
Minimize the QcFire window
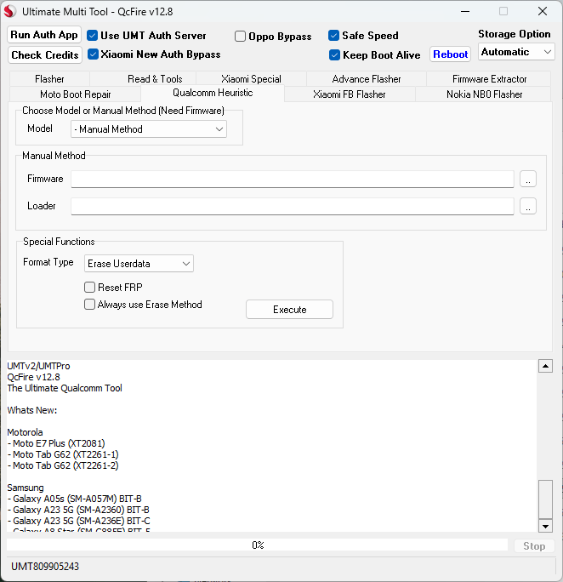coord(465,12)
